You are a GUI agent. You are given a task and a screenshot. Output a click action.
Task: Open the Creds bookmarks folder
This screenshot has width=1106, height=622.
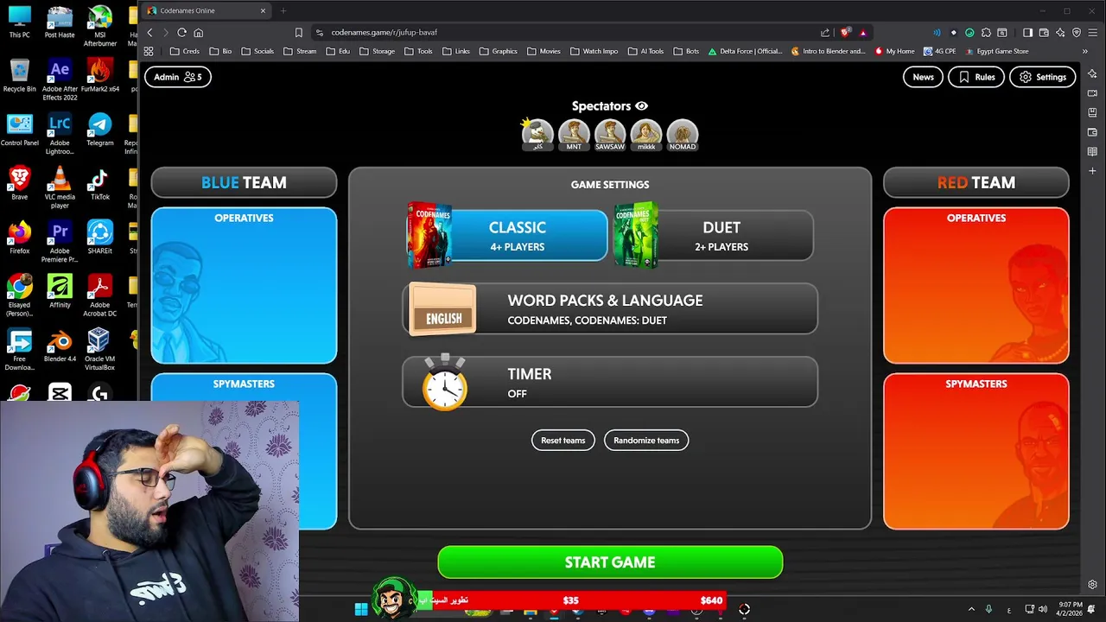[x=185, y=51]
